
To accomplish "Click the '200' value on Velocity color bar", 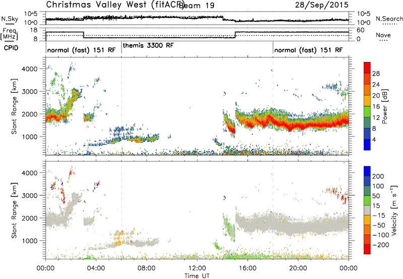I will tap(378, 176).
